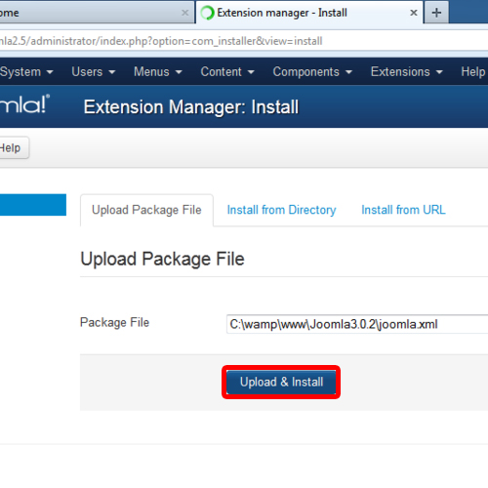
Task: Switch to Install from Directory tab
Action: 281,210
